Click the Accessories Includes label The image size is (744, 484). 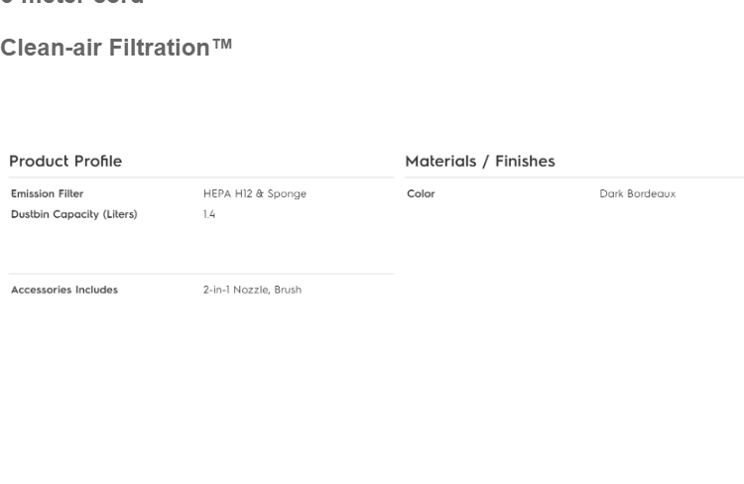pos(64,290)
